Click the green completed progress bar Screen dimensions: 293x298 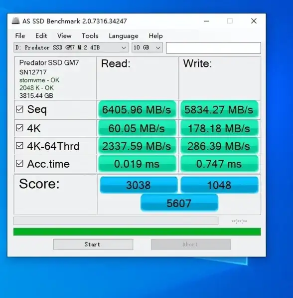[137, 232]
